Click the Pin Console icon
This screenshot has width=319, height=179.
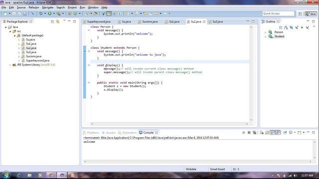[285, 133]
